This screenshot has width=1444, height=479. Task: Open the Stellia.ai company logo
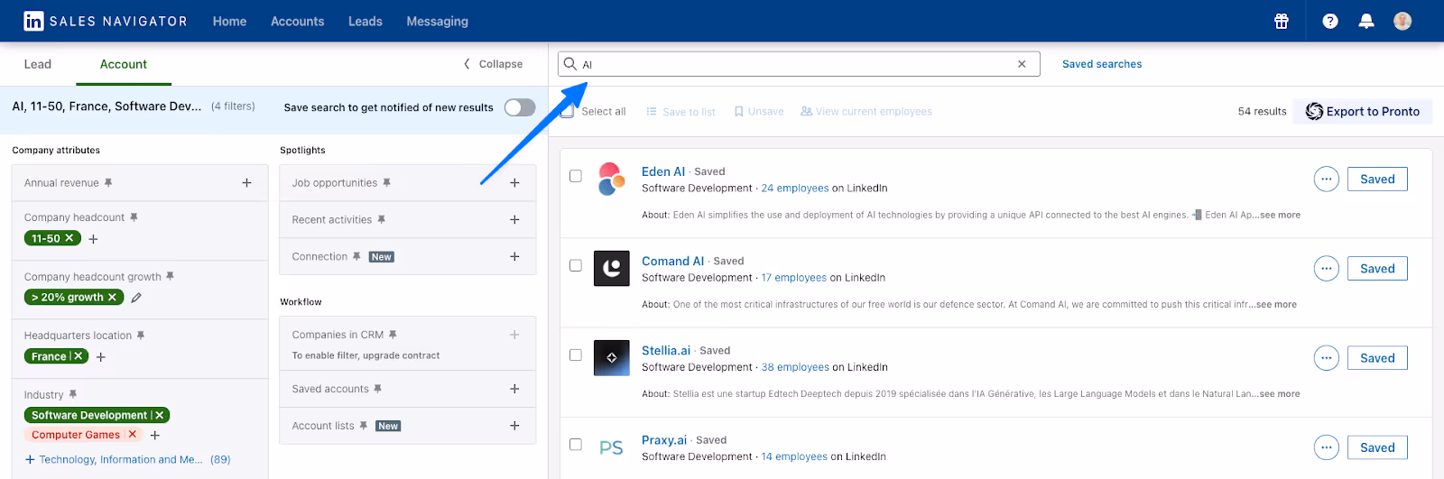(612, 357)
